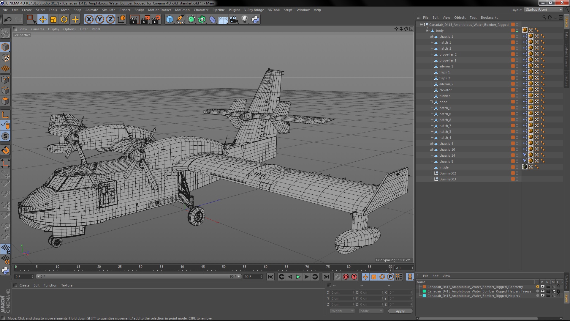The width and height of the screenshot is (570, 321).
Task: Toggle visibility of Geometry layer
Action: [x=543, y=287]
